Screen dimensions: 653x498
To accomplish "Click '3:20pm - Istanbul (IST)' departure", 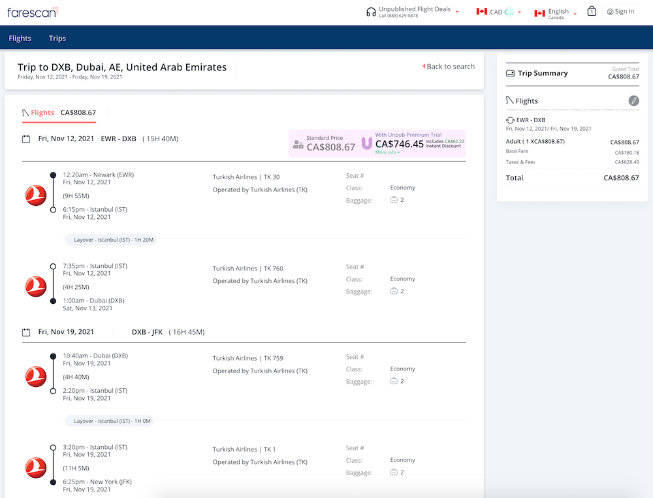I will click(x=95, y=447).
